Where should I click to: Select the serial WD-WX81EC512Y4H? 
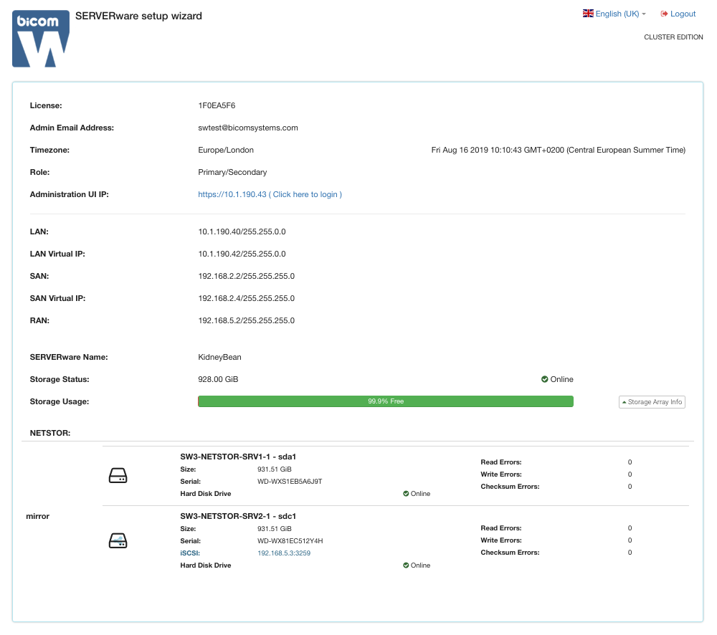click(290, 541)
